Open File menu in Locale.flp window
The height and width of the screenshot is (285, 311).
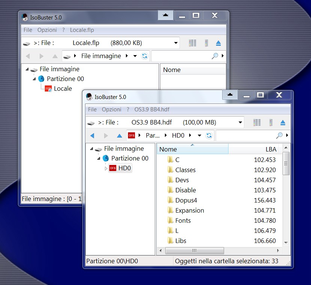(x=28, y=30)
